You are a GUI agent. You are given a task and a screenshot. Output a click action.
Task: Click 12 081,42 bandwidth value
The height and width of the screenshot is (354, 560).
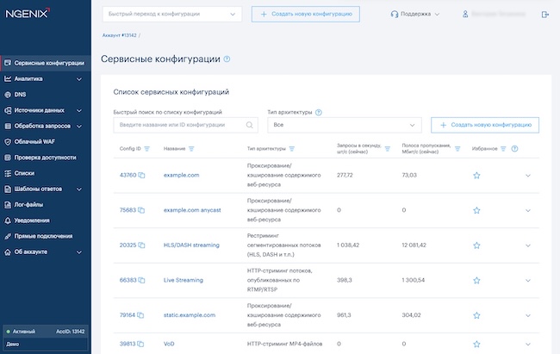point(414,245)
